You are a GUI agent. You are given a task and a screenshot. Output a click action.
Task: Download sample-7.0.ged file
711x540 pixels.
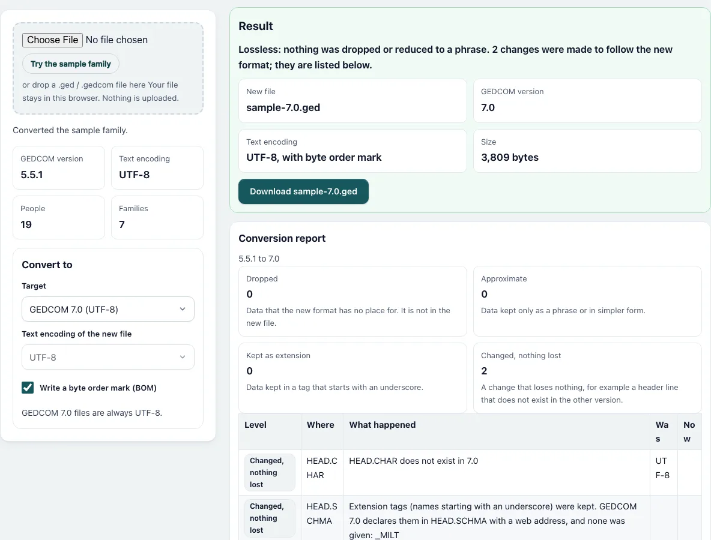point(303,191)
